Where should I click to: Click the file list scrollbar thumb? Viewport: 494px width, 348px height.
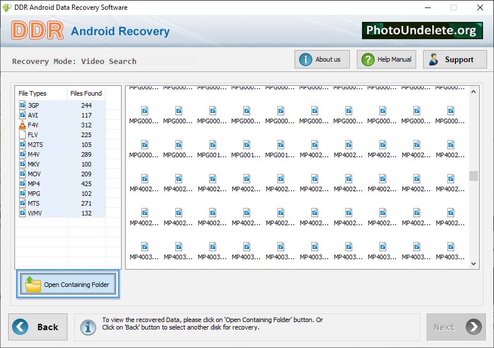pos(473,176)
